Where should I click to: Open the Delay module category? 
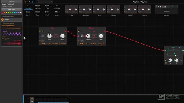coord(47,12)
